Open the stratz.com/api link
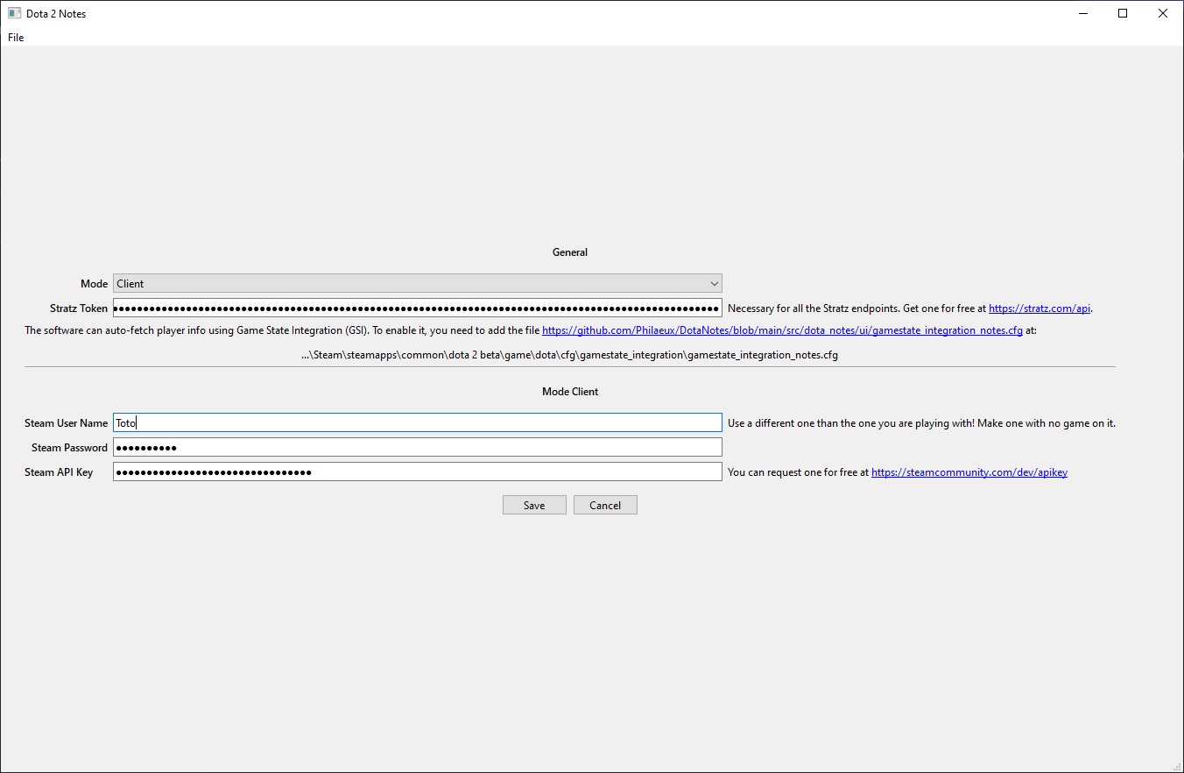 (1040, 308)
